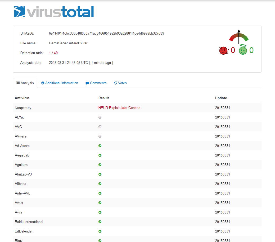This screenshot has height=242, width=275.
Task: Click the clock icon in AVG row
Action: (100, 127)
